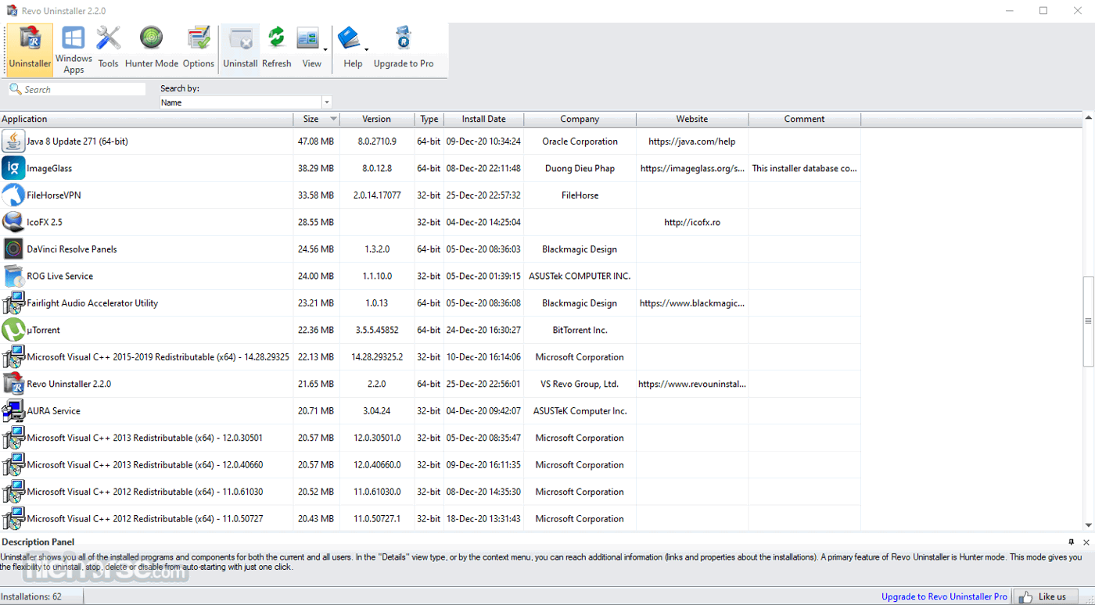Click the Installations: 62 status text
1095x605 pixels.
click(31, 596)
